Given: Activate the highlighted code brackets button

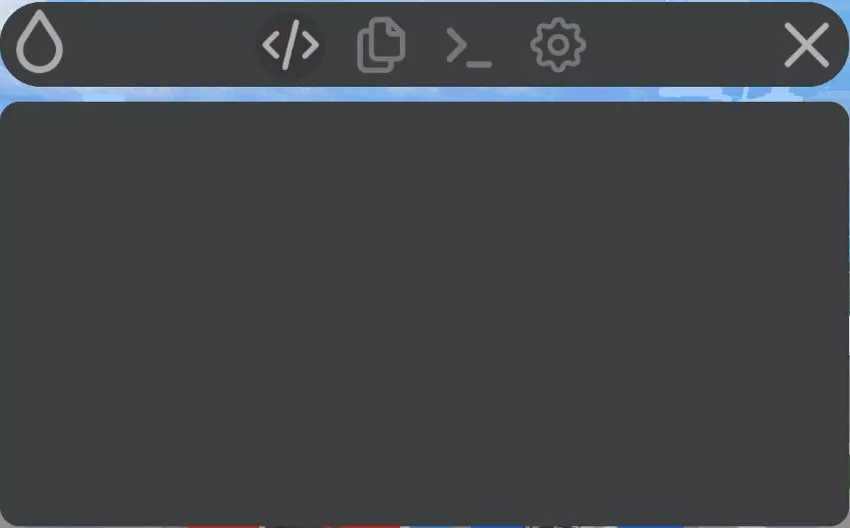Looking at the screenshot, I should pos(290,45).
